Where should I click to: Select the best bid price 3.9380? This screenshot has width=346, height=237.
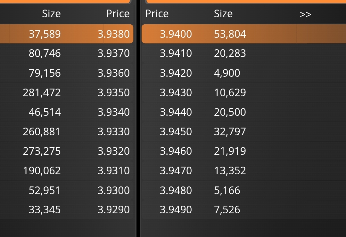coord(113,34)
